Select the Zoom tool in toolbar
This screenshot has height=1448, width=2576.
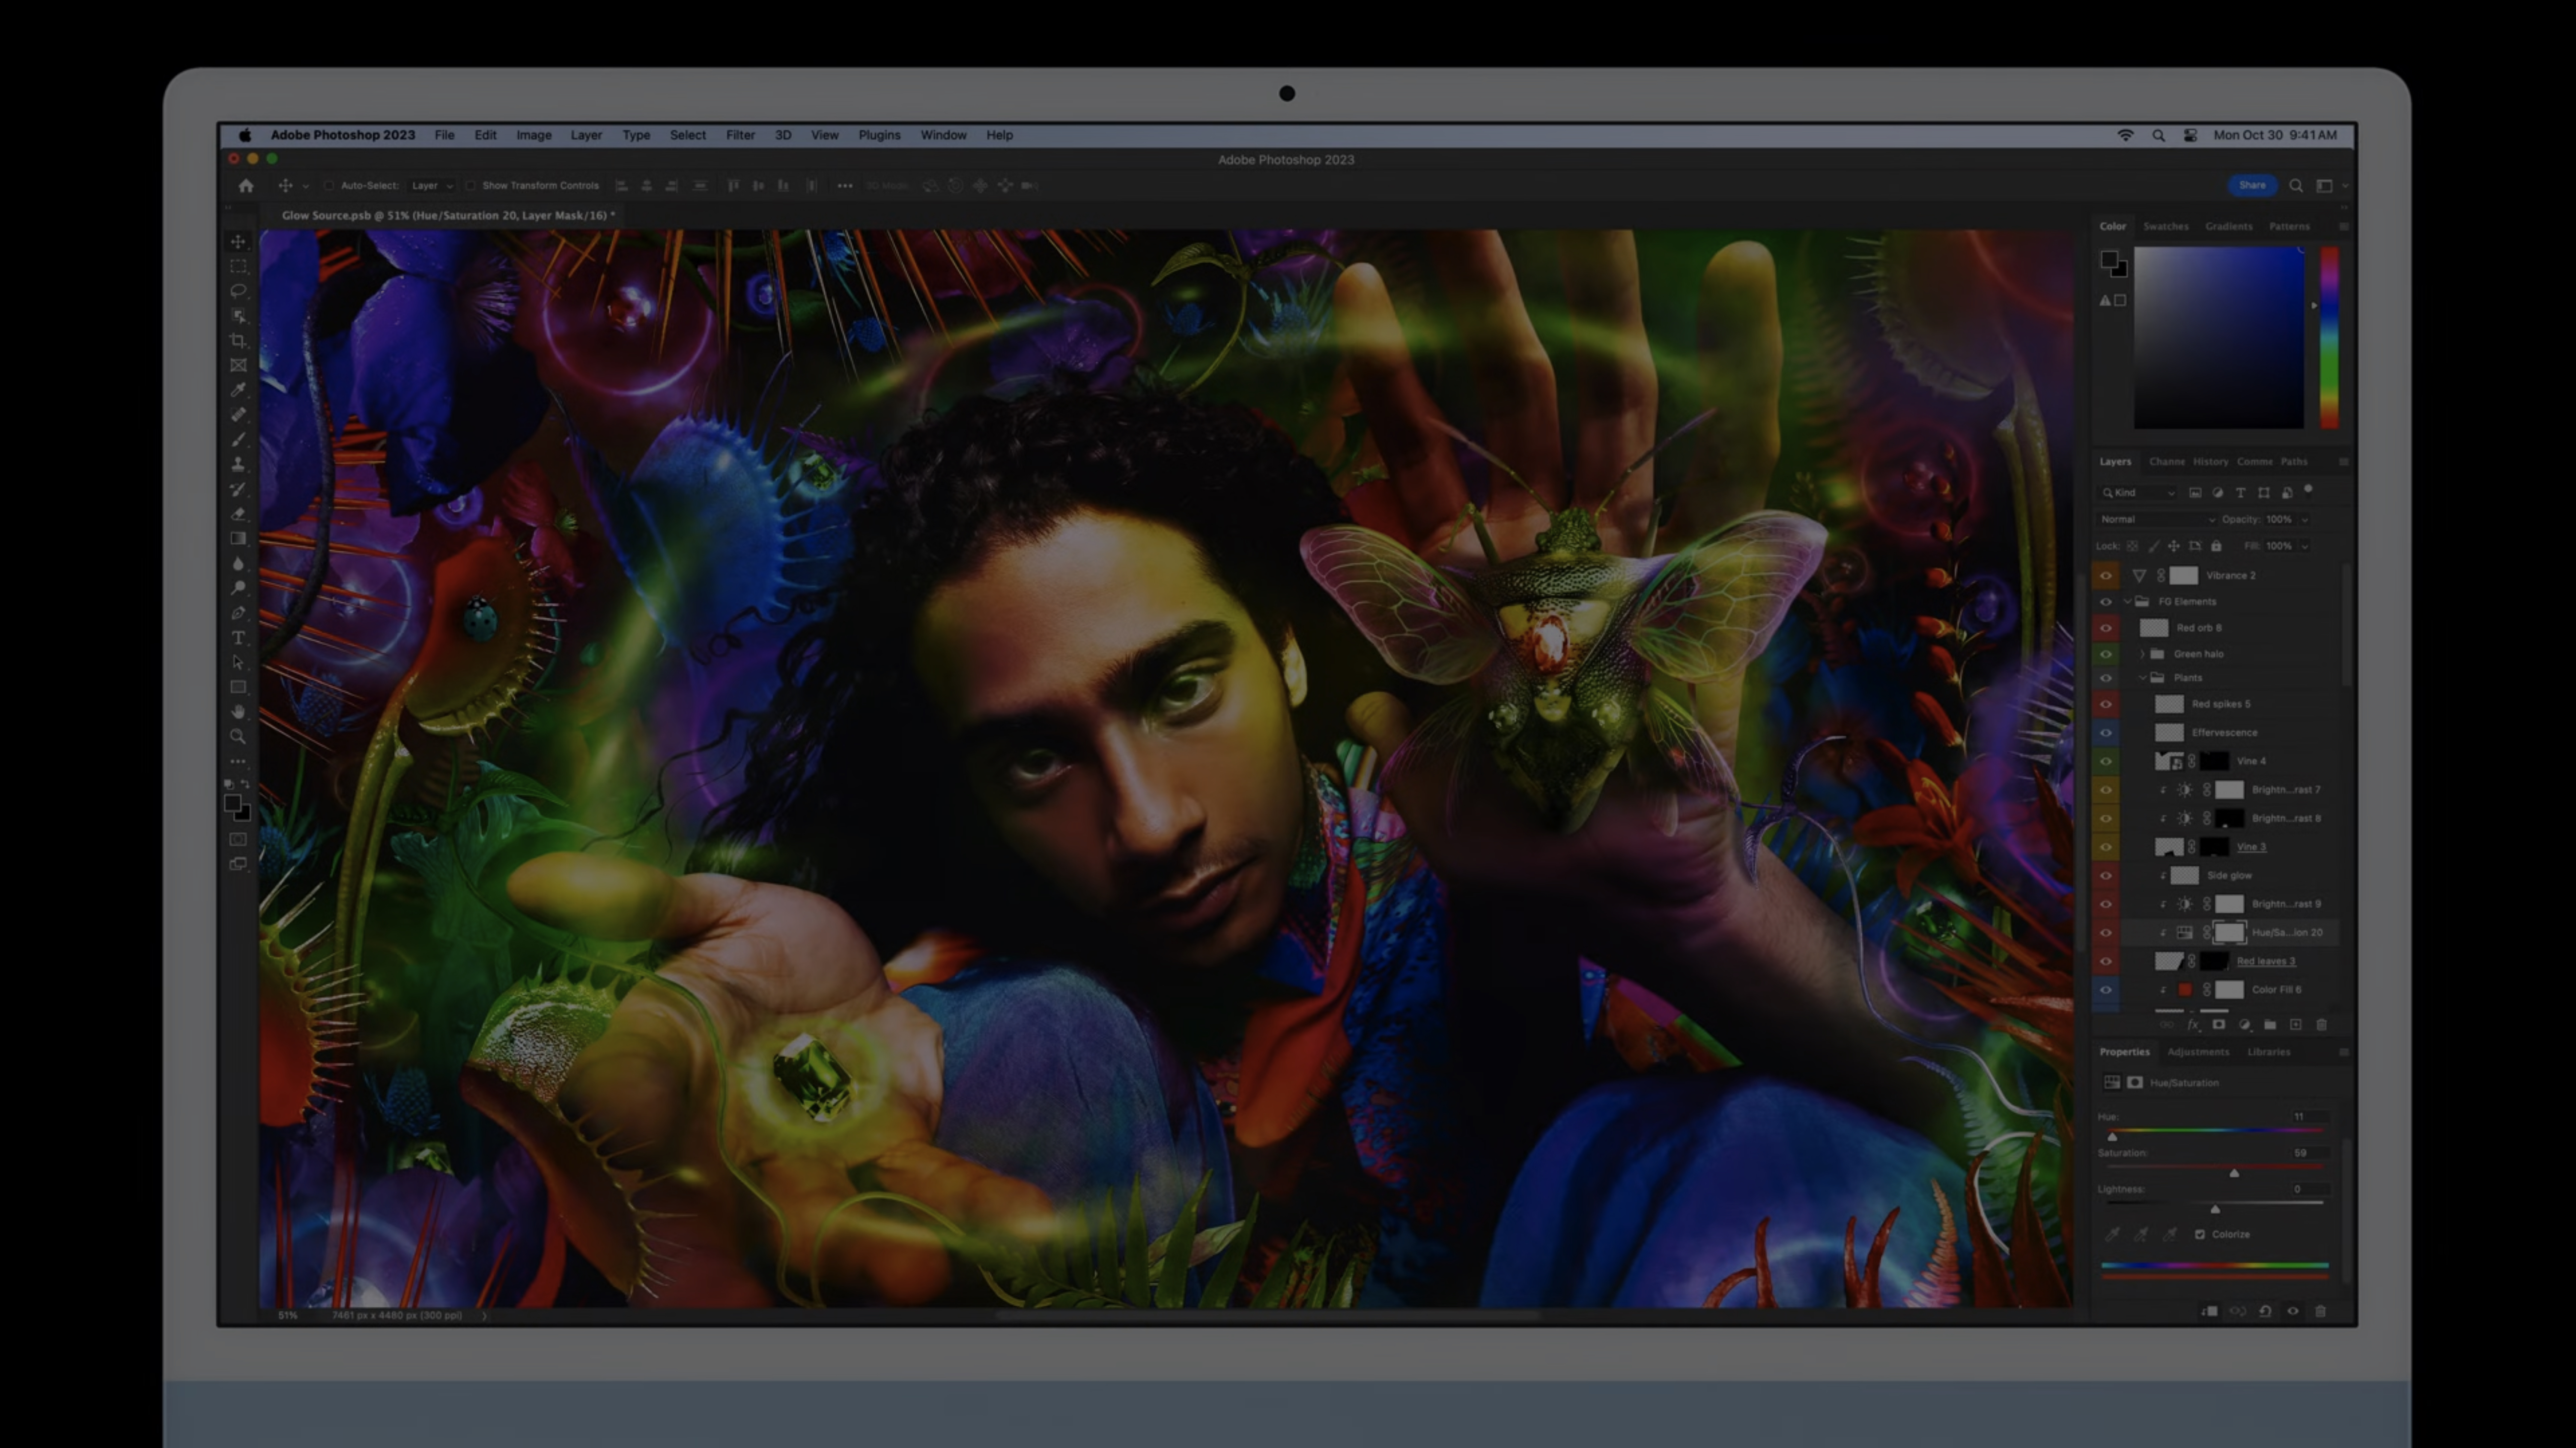(238, 736)
